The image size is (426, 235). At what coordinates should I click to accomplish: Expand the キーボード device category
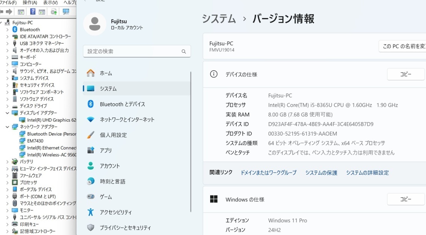click(x=7, y=57)
